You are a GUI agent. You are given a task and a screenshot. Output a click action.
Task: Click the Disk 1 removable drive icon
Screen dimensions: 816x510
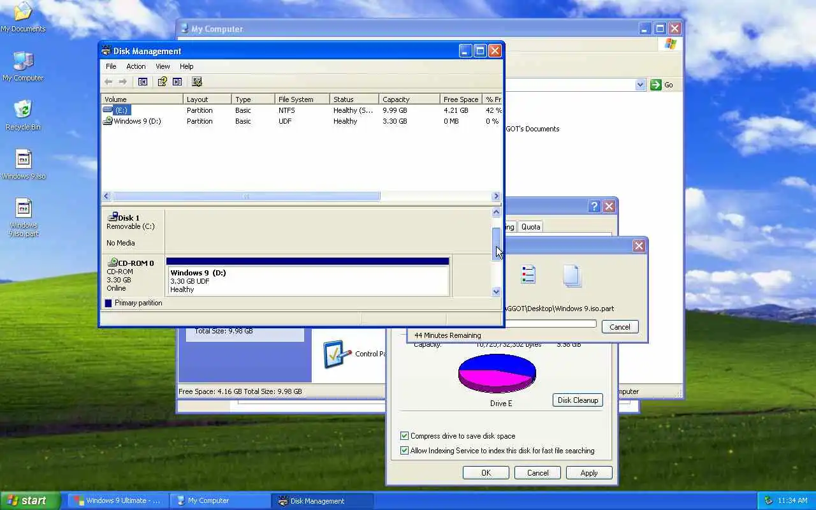[x=112, y=217]
